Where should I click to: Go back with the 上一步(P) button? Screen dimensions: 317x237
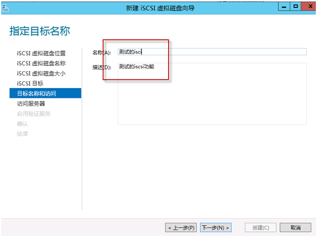pos(181,228)
